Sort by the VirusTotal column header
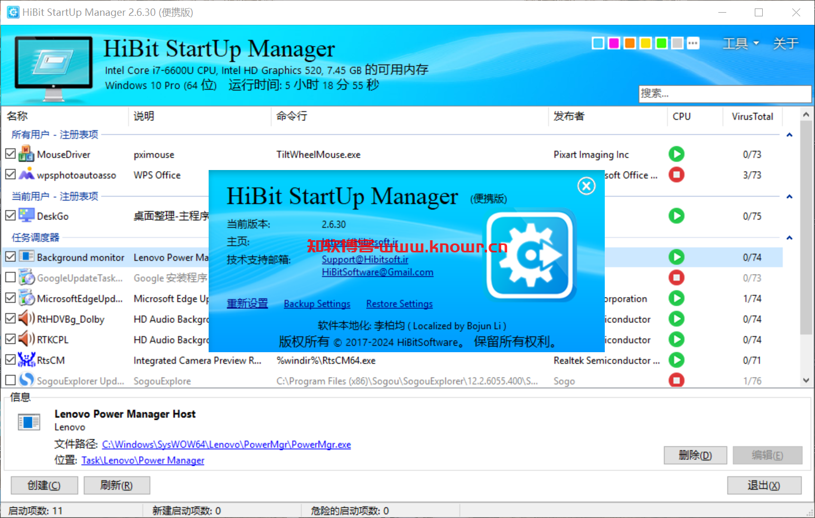Image resolution: width=815 pixels, height=518 pixels. tap(752, 116)
